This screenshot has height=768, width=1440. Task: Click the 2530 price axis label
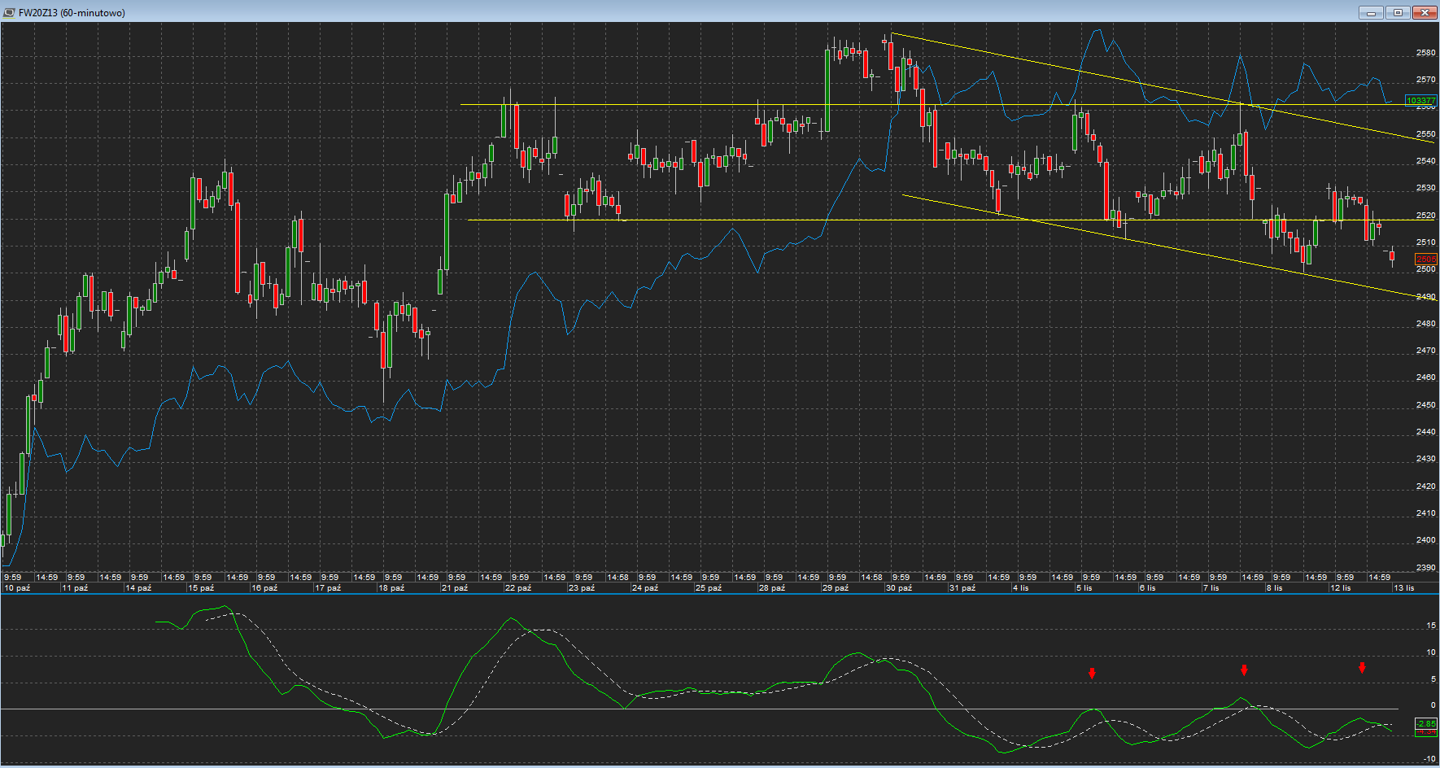(x=1425, y=188)
